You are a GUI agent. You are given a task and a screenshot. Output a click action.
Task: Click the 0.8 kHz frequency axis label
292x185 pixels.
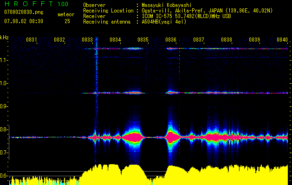click(3, 129)
